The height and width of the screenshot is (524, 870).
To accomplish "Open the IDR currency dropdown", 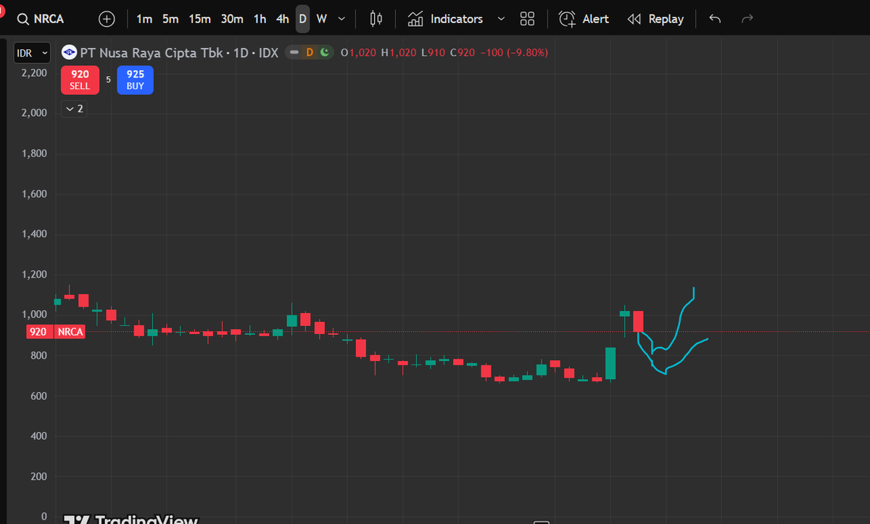I will [33, 53].
